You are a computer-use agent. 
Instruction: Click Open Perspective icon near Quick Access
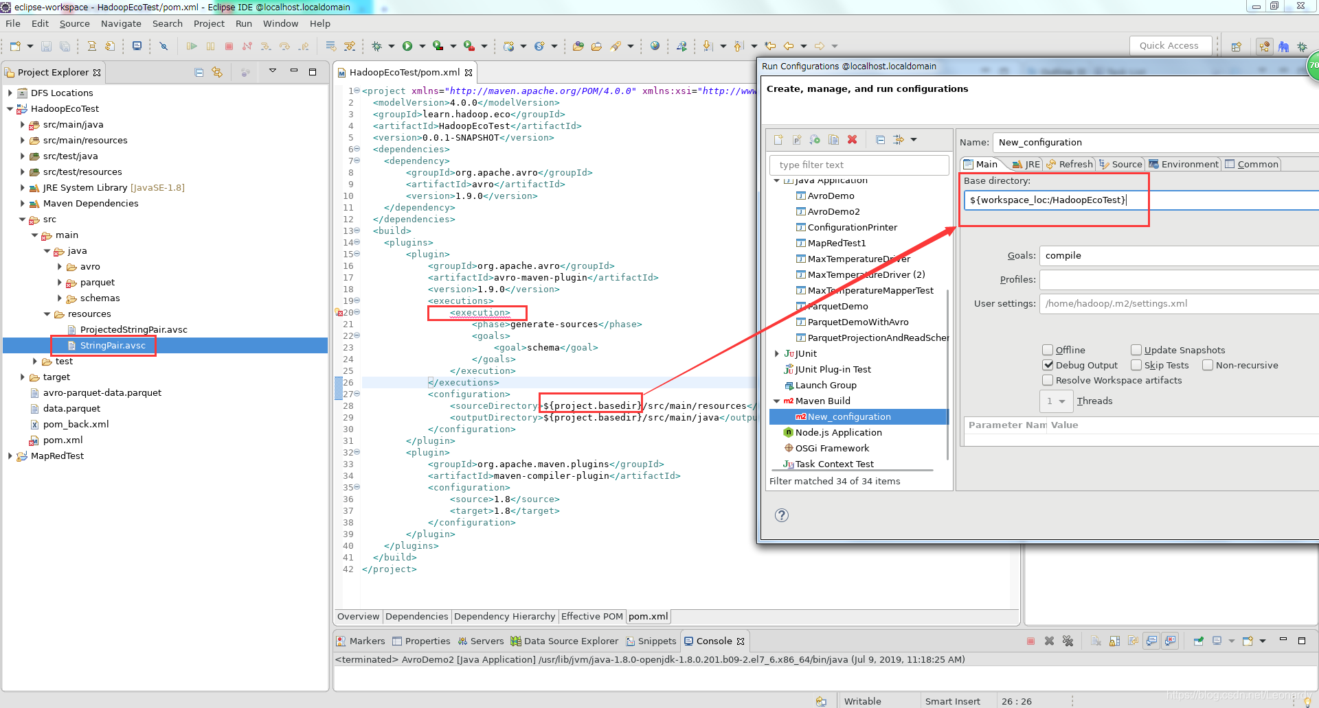coord(1236,46)
